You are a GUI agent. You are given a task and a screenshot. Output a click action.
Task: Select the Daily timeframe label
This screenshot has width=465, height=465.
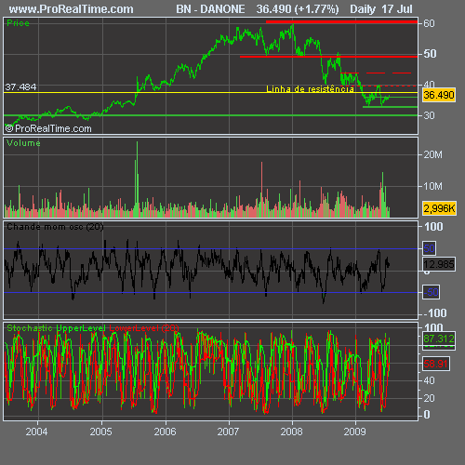coord(363,9)
